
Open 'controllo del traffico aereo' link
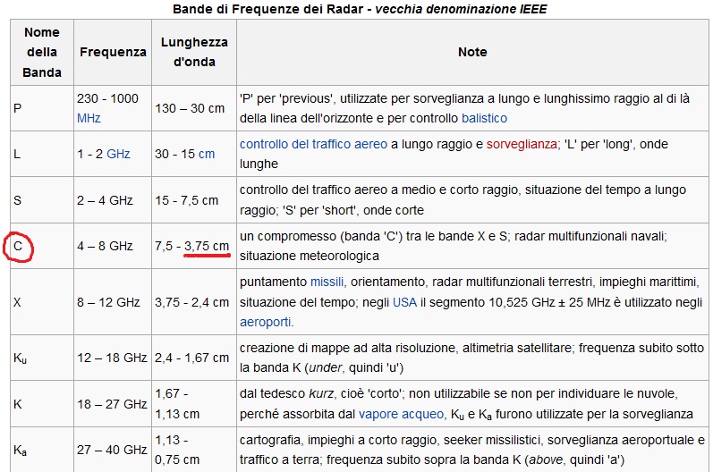coord(313,144)
